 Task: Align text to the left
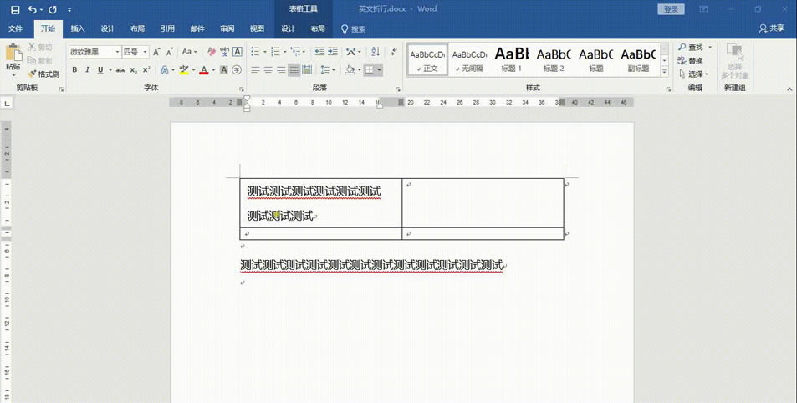tap(255, 69)
